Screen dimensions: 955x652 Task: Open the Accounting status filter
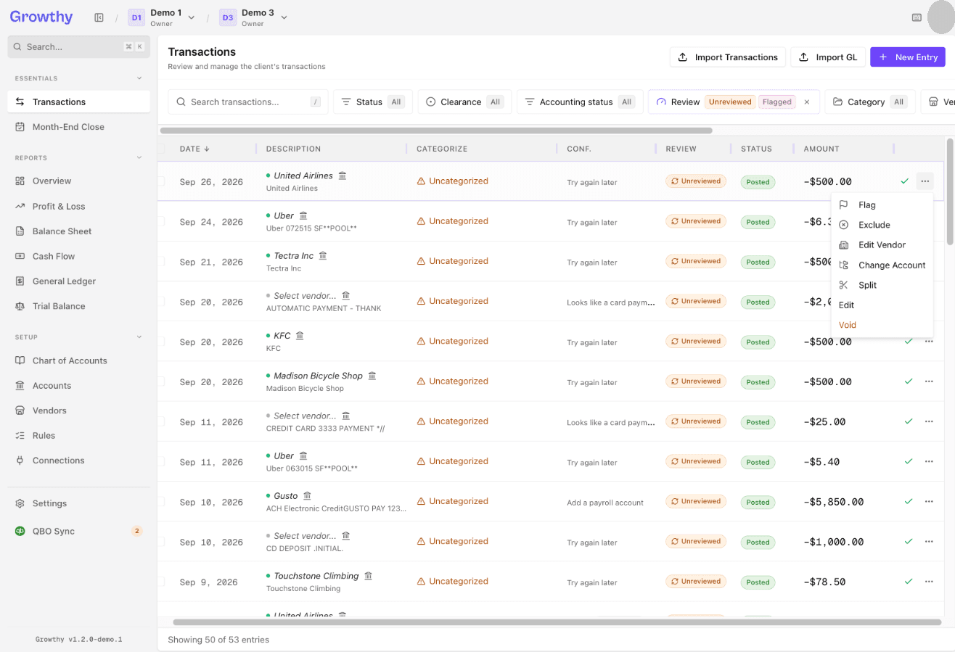coord(580,102)
